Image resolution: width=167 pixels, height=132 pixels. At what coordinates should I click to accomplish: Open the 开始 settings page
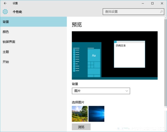pos(33,62)
